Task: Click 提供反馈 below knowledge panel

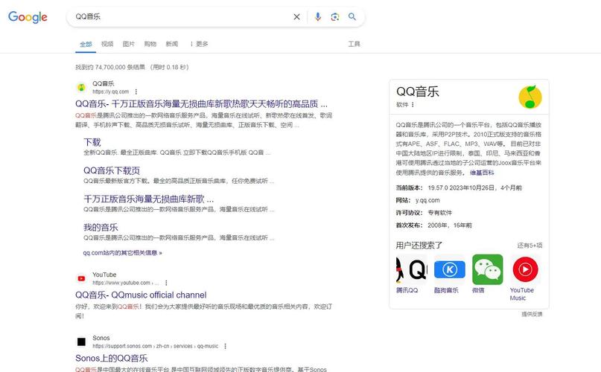Action: point(532,314)
